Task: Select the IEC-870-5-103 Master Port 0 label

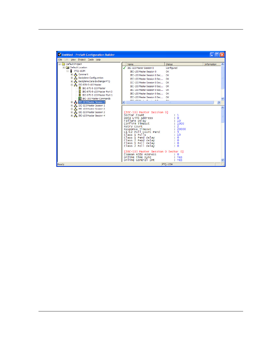Action: pos(97,92)
